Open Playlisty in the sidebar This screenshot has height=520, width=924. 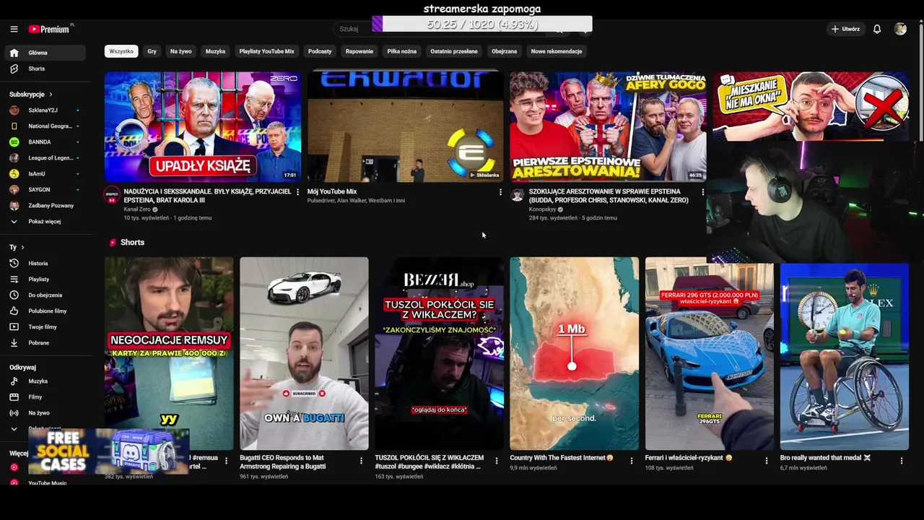(45, 279)
